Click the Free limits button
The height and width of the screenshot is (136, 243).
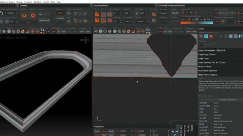pyautogui.click(x=69, y=13)
